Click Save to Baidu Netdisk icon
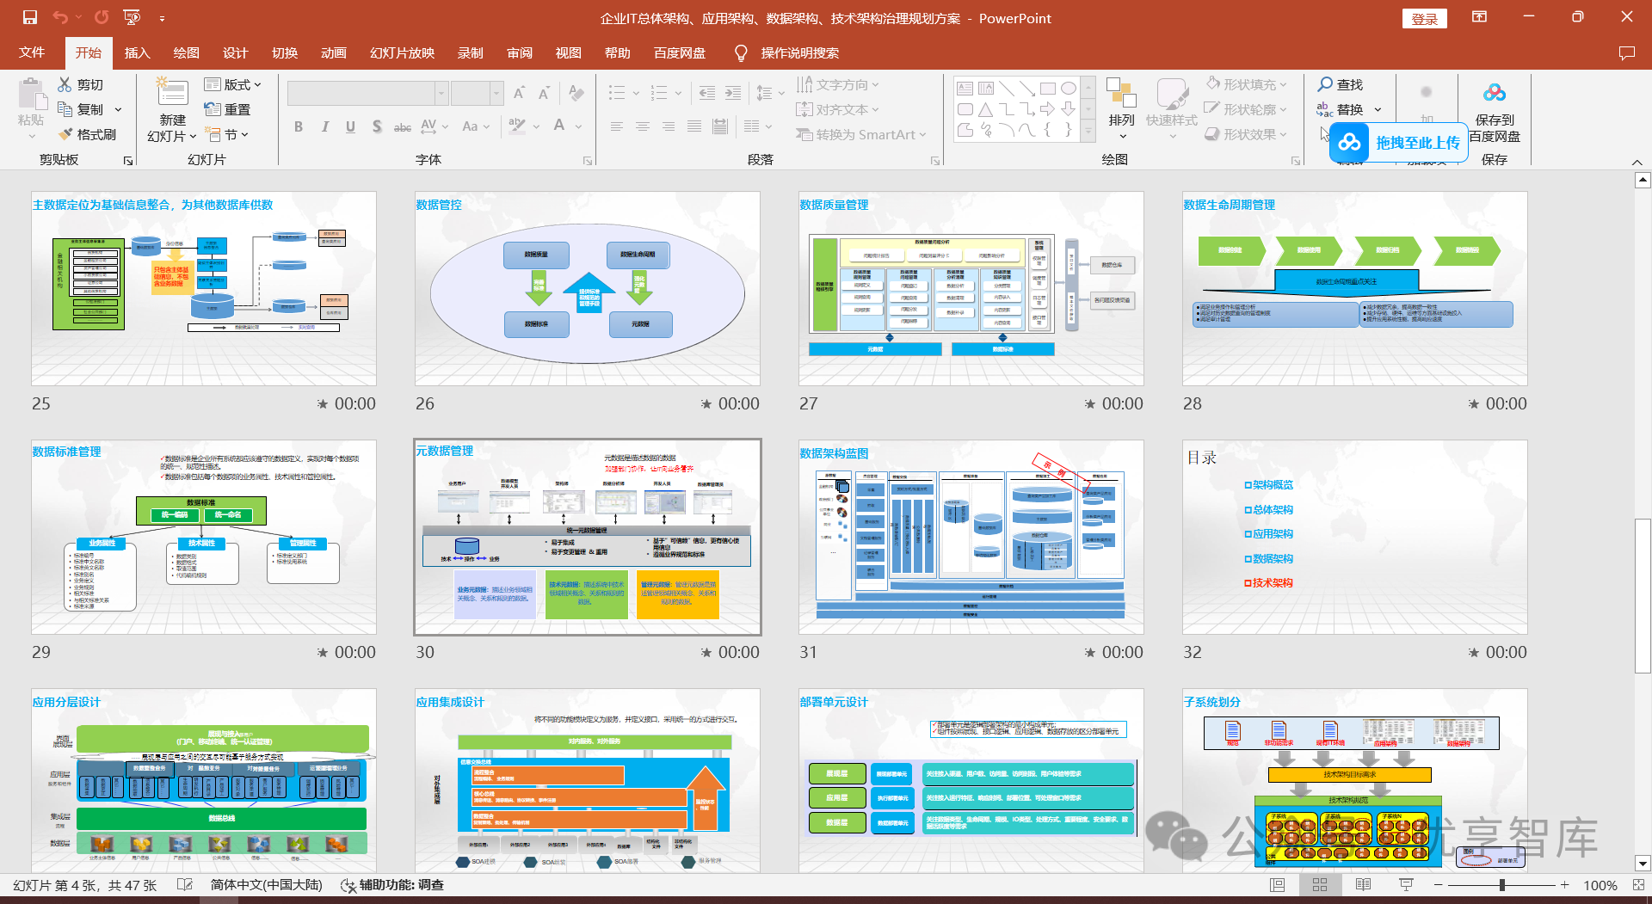The image size is (1652, 904). 1495,93
